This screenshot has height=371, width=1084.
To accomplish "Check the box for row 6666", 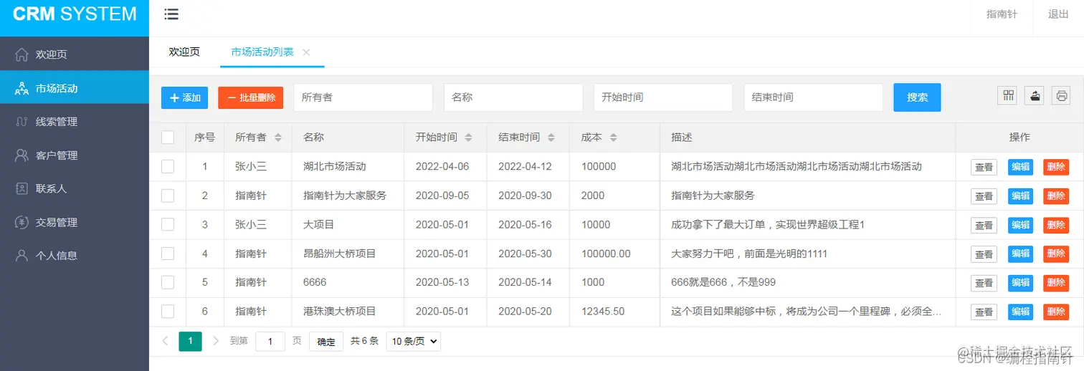I will (x=168, y=282).
